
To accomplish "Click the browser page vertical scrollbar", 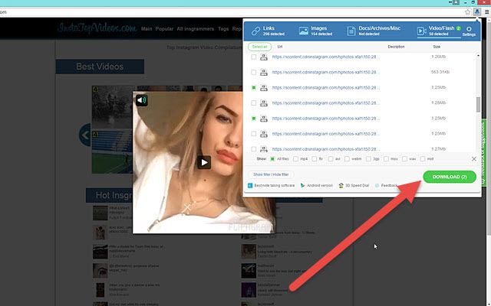I will (489, 125).
